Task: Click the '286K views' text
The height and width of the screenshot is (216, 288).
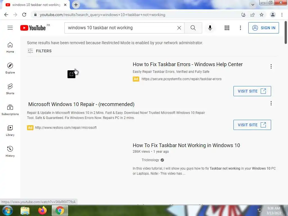Action: (141, 152)
